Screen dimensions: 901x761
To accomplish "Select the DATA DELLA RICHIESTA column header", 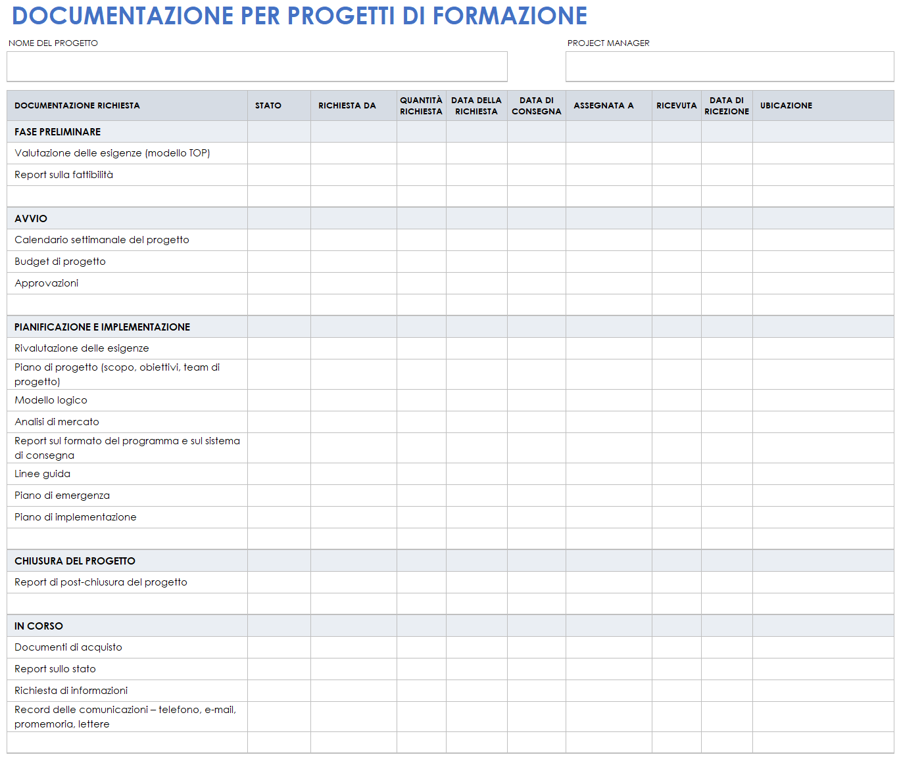I will tap(477, 106).
